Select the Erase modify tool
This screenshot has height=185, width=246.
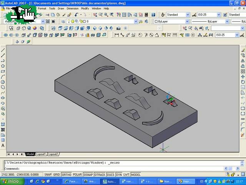(x=243, y=50)
